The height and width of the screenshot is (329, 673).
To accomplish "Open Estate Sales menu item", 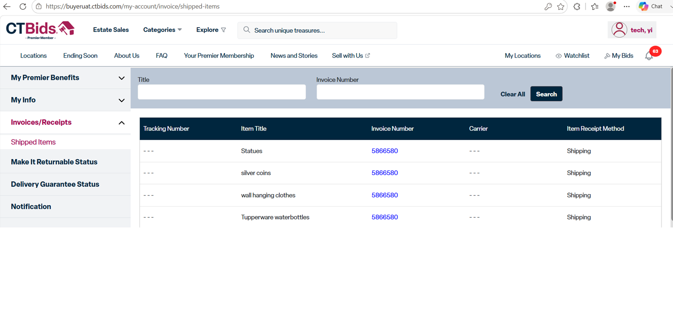I will pos(111,30).
